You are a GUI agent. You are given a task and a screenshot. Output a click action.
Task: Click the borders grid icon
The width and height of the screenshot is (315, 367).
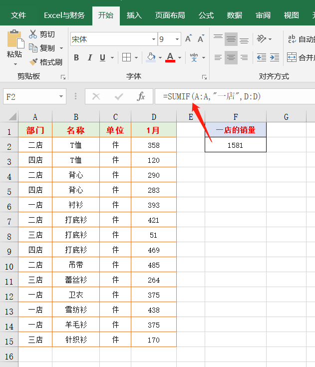click(127, 57)
